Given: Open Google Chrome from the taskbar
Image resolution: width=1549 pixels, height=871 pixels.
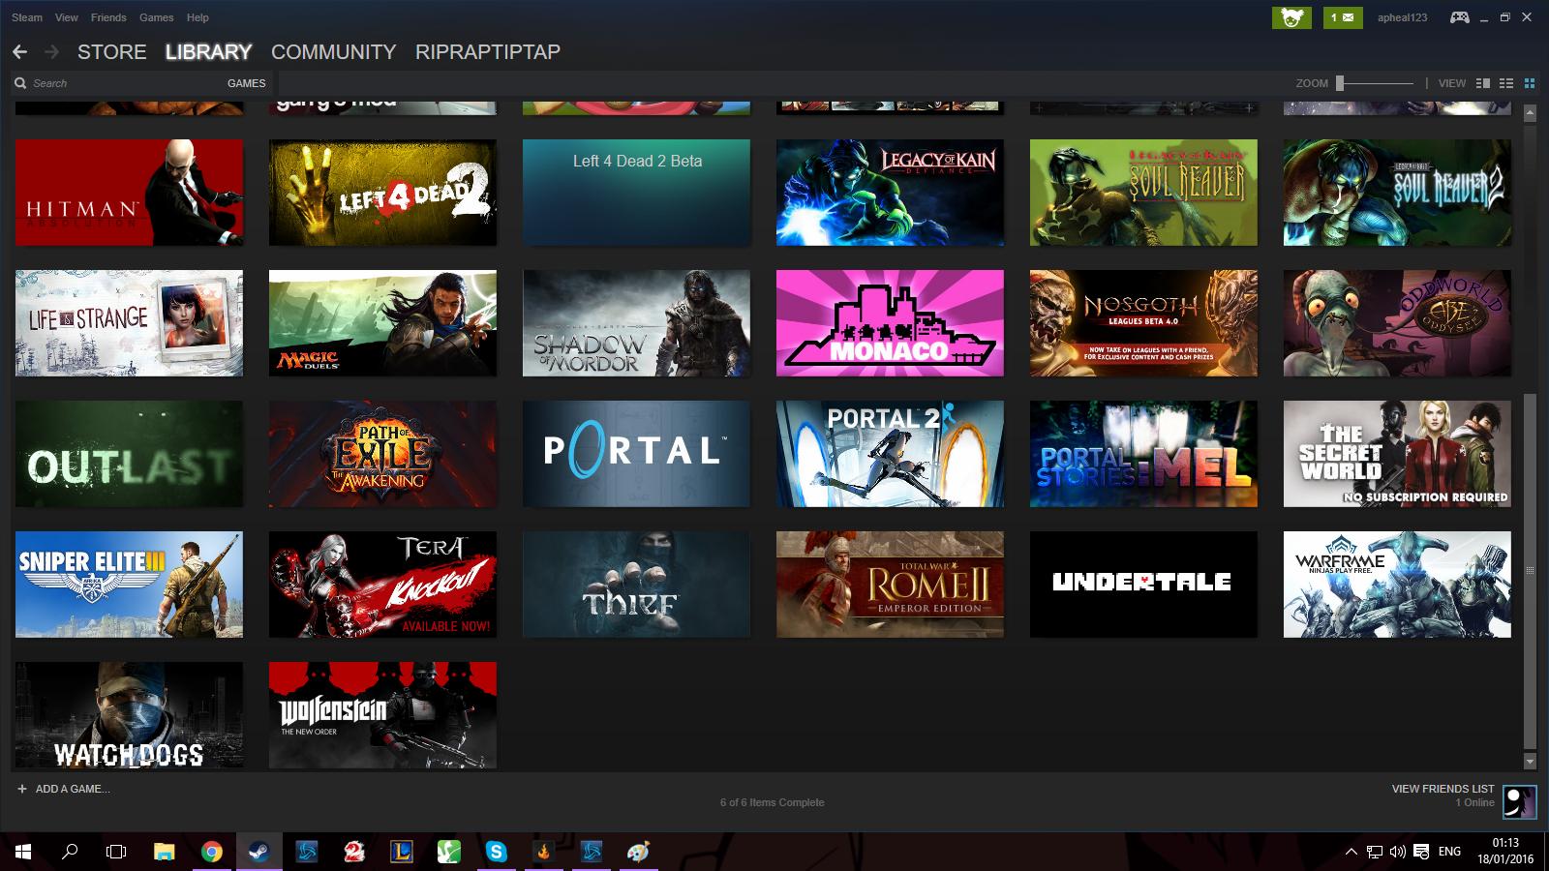Looking at the screenshot, I should 211,852.
